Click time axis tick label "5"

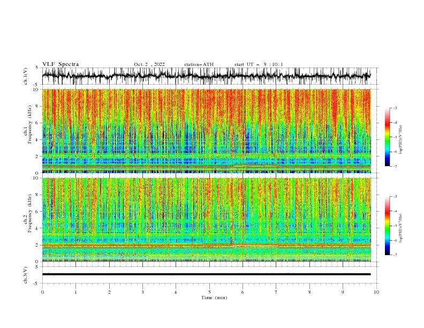coord(209,292)
